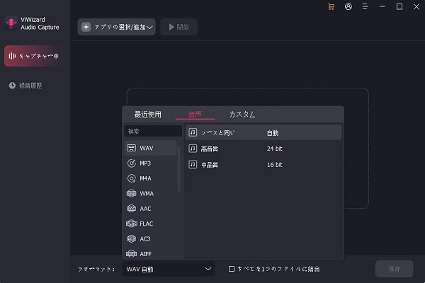Select the MP3 format icon
The width and height of the screenshot is (425, 283).
coord(132,163)
